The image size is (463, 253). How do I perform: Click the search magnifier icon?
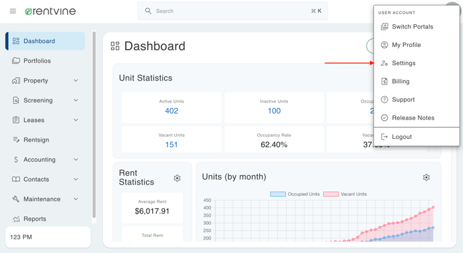coord(148,11)
